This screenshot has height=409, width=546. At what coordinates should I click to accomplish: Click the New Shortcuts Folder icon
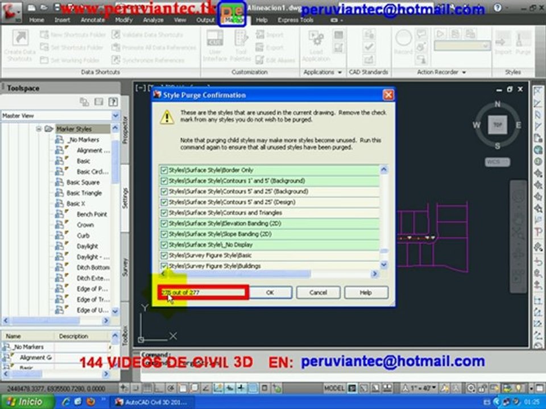tap(44, 35)
